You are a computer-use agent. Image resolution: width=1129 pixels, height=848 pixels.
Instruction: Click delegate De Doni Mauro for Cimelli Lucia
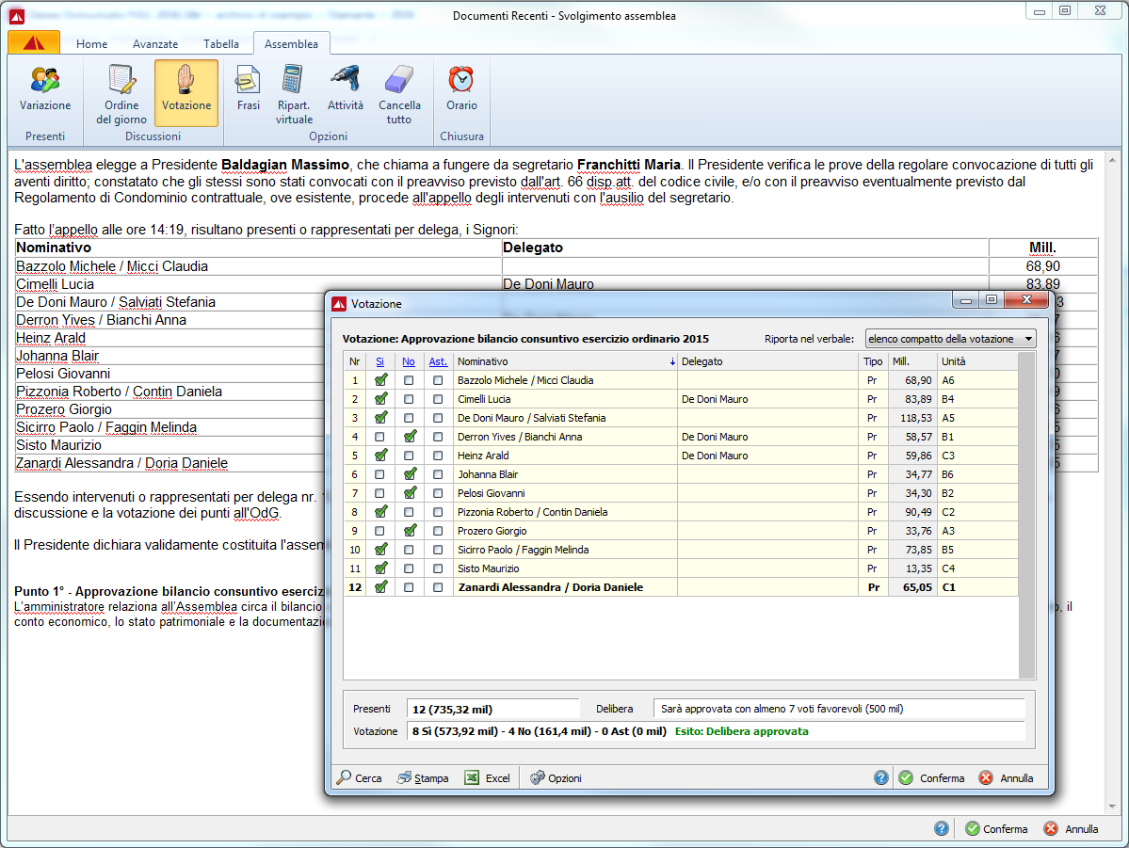(x=715, y=399)
